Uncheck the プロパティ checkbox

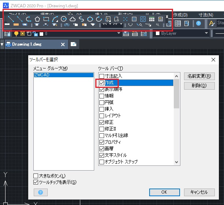(102, 142)
